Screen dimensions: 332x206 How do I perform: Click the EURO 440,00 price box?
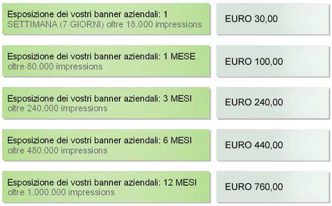pos(273,144)
